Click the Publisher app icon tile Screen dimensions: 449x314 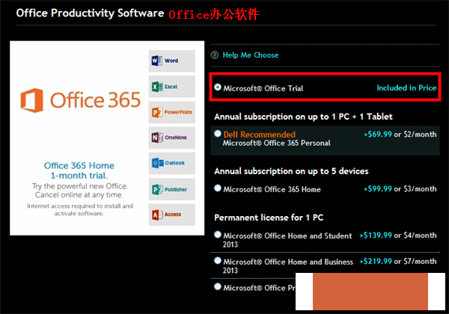pos(172,189)
